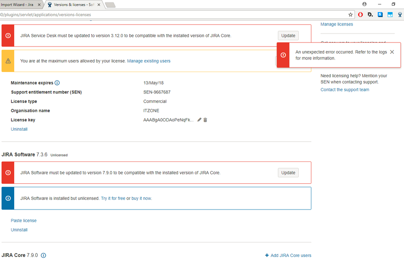The width and height of the screenshot is (404, 261).
Task: Uninstall JIRA Software below Paste license
Action: 19,230
